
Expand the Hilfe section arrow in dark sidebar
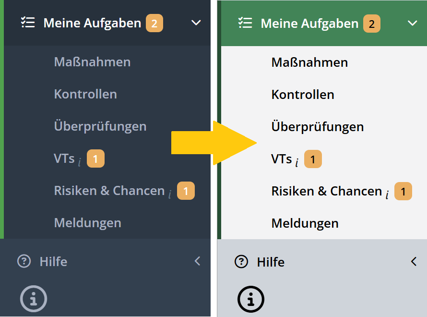click(x=197, y=261)
